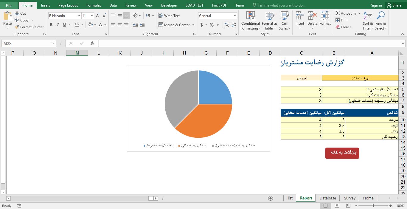
Task: Click the Share button
Action: click(394, 5)
